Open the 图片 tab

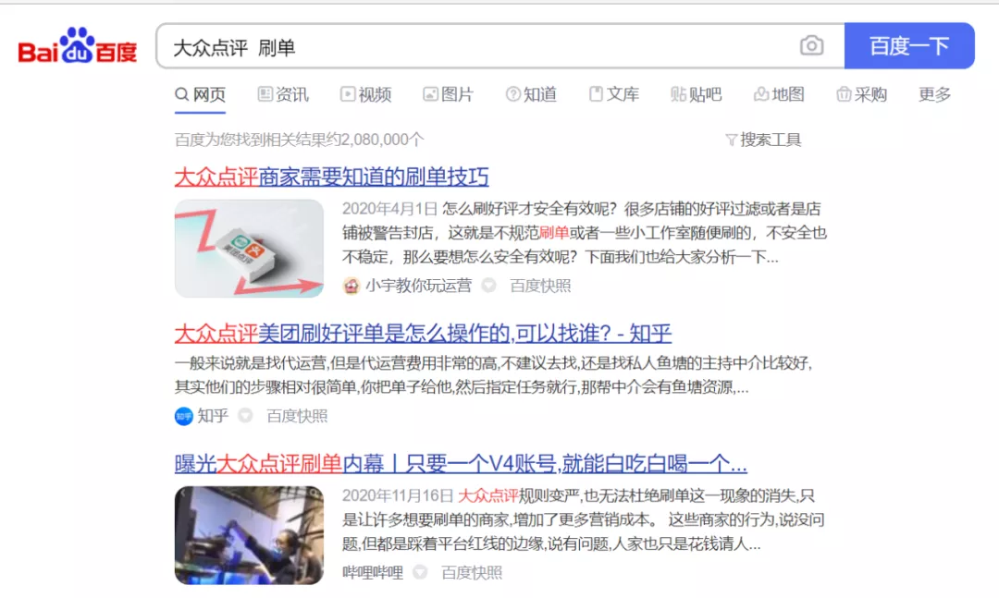(x=449, y=95)
